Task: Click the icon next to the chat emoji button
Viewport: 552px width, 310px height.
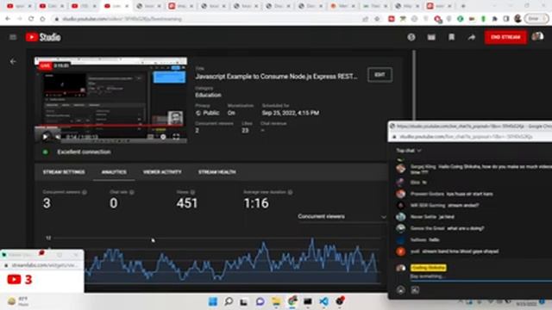Action: [415, 290]
